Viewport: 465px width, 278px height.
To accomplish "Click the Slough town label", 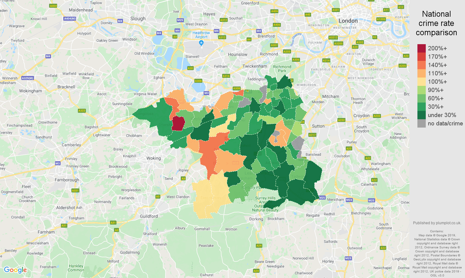I will click(x=138, y=19).
